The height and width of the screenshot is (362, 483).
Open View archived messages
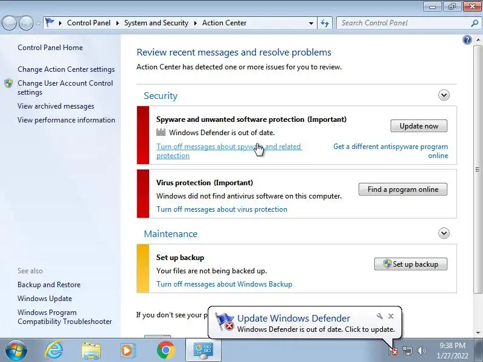pos(56,106)
